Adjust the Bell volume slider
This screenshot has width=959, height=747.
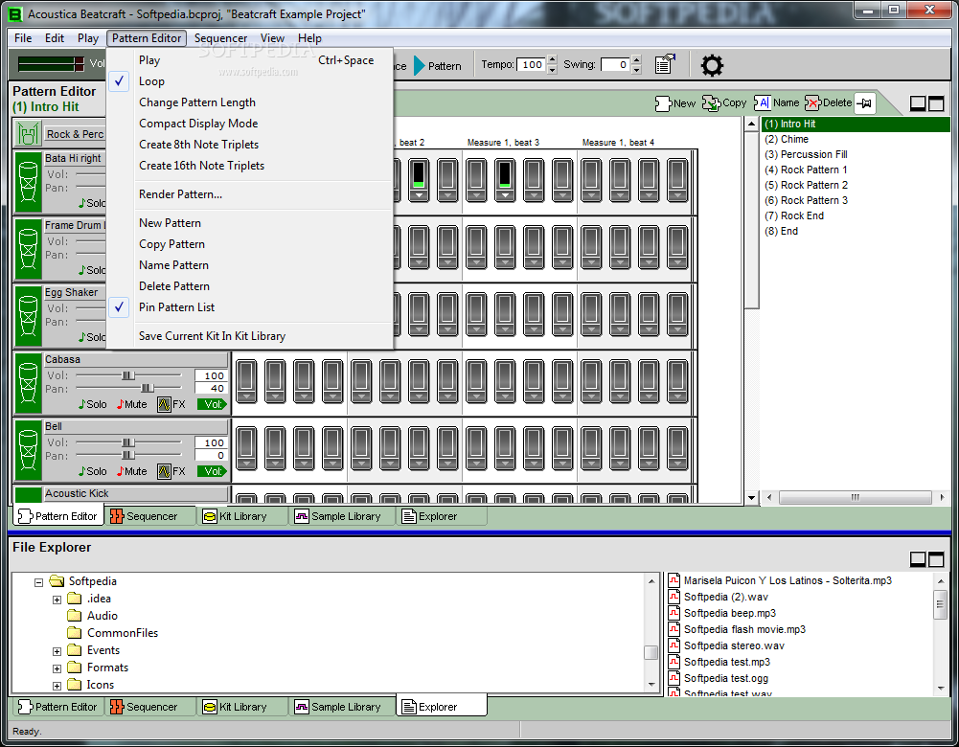(127, 442)
